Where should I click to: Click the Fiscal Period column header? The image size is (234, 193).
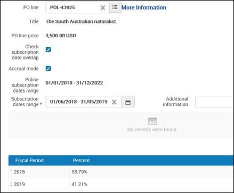coord(29,161)
